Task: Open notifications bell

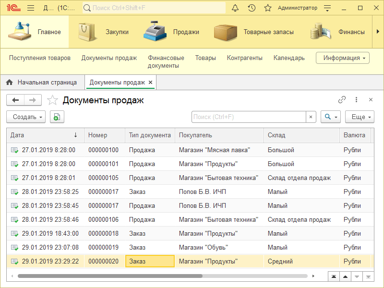Action: point(235,8)
